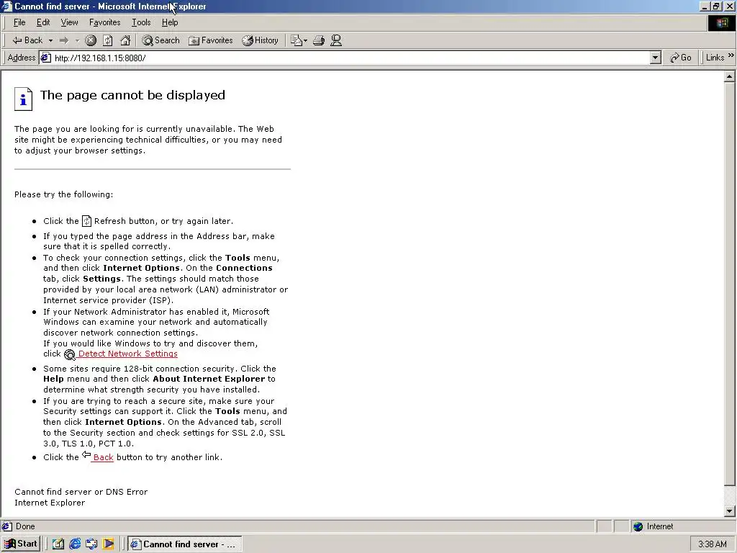This screenshot has height=553, width=737.
Task: Click the status bar page icon near Done
Action: click(7, 526)
